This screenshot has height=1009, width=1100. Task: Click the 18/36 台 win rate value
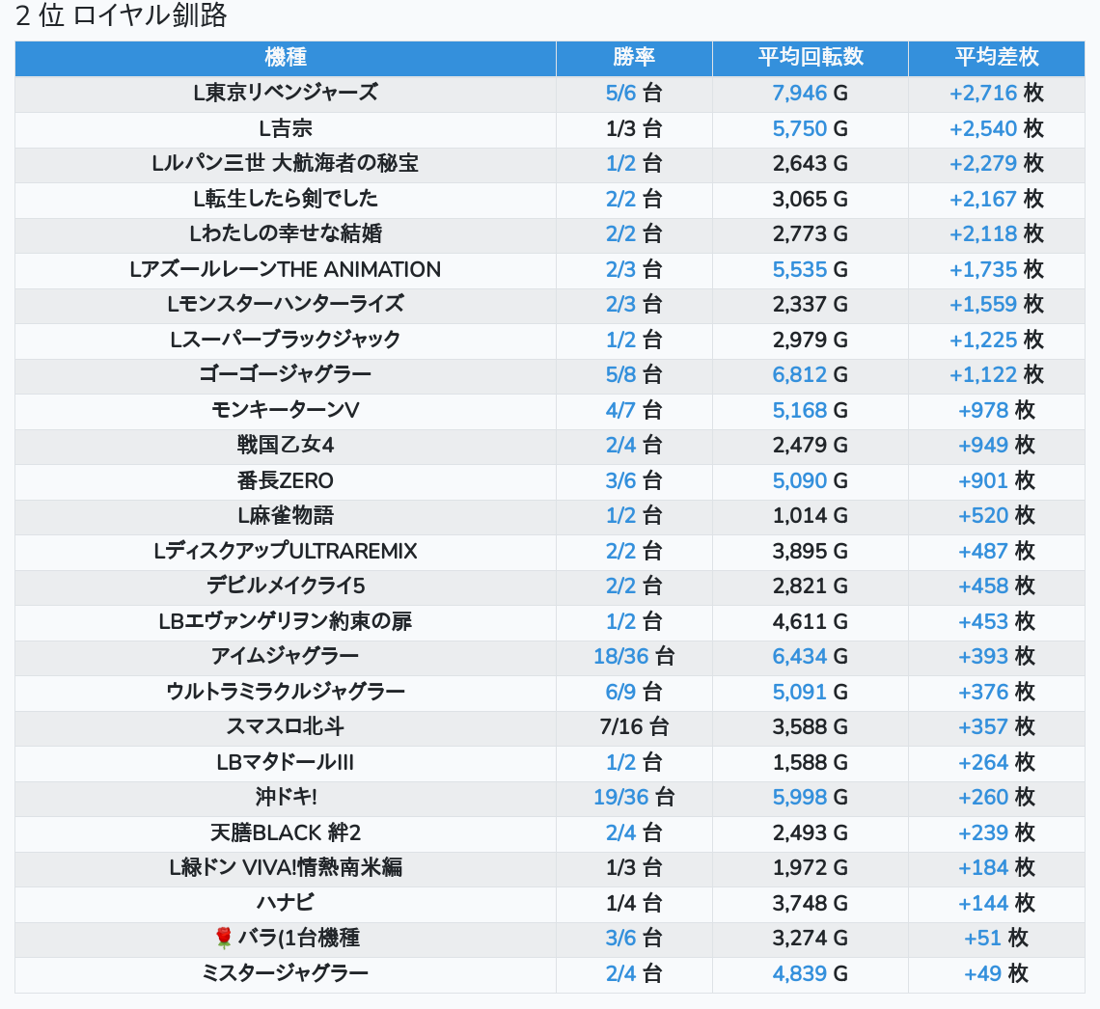pos(634,657)
